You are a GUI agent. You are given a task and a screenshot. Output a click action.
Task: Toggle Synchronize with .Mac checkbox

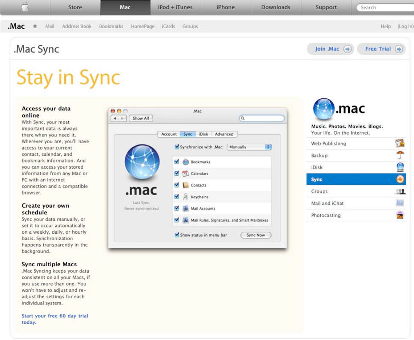[x=177, y=147]
